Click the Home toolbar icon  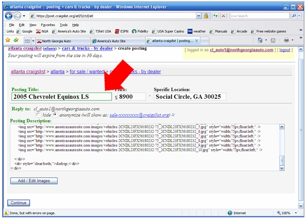(260, 40)
